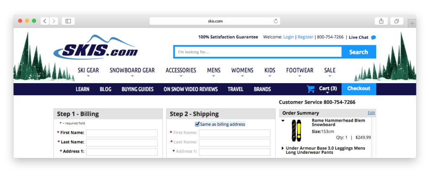Image resolution: width=429 pixels, height=176 pixels.
Task: Click the SKIS.com logo
Action: tap(96, 47)
